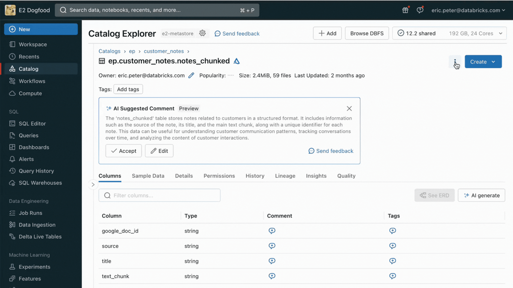
Task: Expand the compute resources dropdown 192GB
Action: click(501, 33)
